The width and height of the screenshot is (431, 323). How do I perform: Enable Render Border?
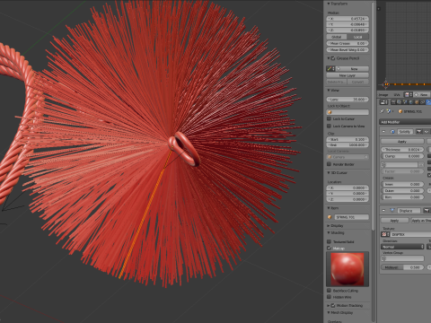click(x=330, y=164)
